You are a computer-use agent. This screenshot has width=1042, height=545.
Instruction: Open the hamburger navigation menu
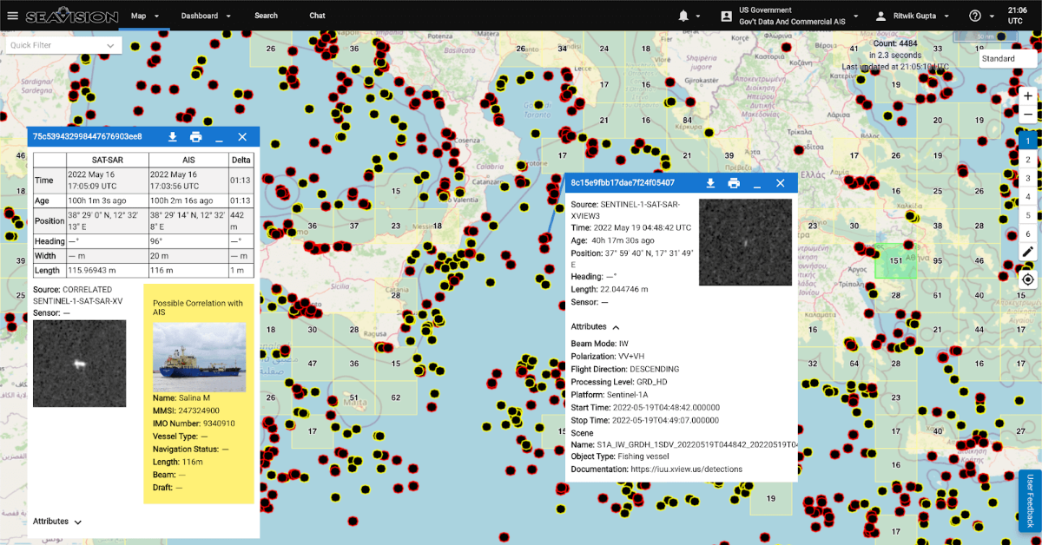coord(12,16)
